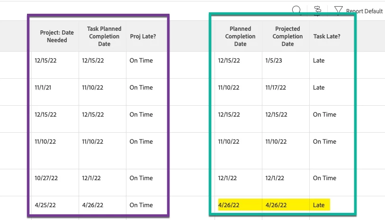
Task: Sort by Project: Date Needed column header
Action: click(57, 36)
